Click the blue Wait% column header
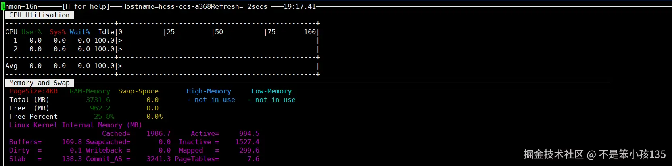This screenshot has width=672, height=166. 80,32
